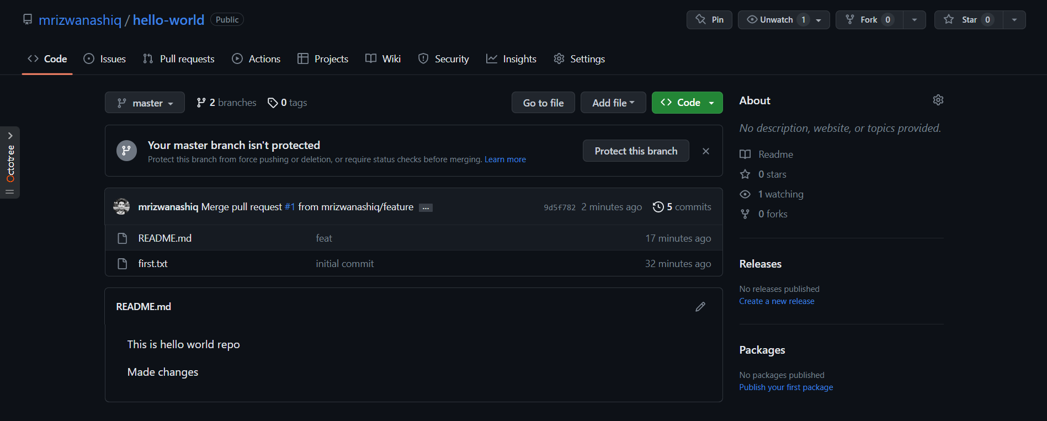Click the repository icon beside mrizwanashiq
This screenshot has width=1047, height=421.
28,20
